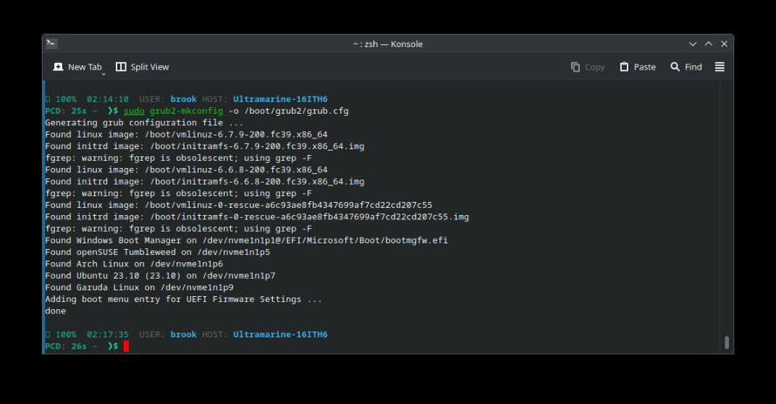This screenshot has width=776, height=404.
Task: Click 'Found Ubuntu 23.10' line
Action: pos(160,275)
